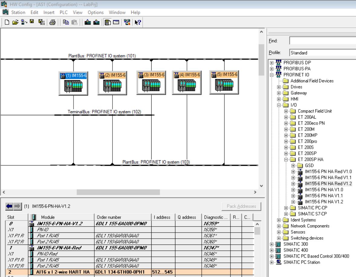Click the Save and Compile toolbar icon
Image resolution: width=356 pixels, height=277 pixels.
tap(41, 22)
